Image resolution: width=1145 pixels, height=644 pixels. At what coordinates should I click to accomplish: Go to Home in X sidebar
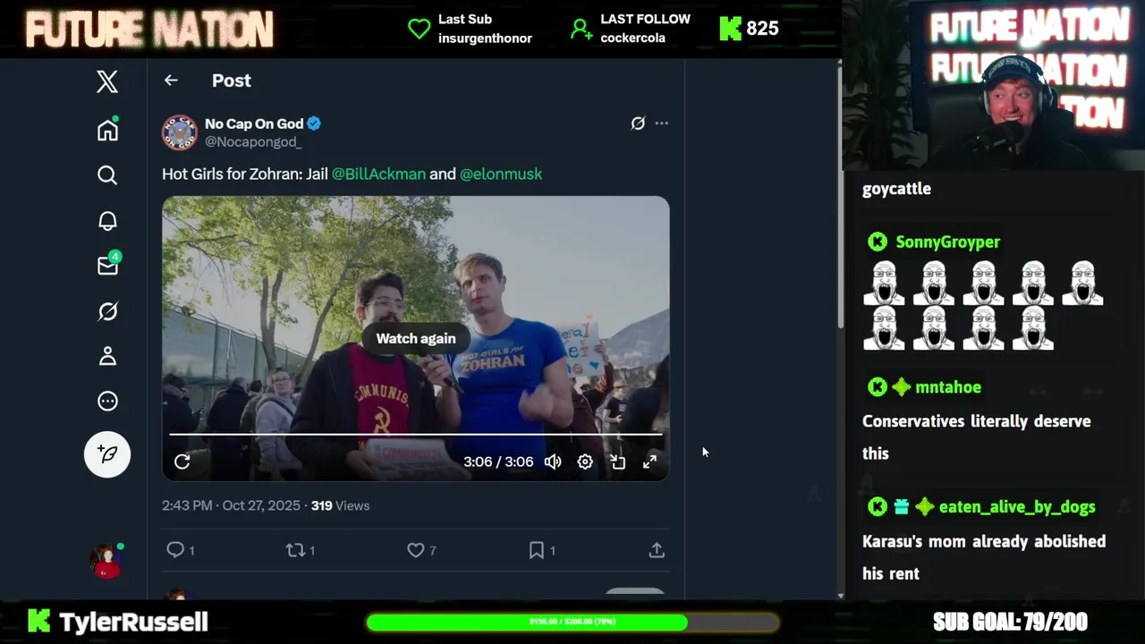tap(107, 130)
